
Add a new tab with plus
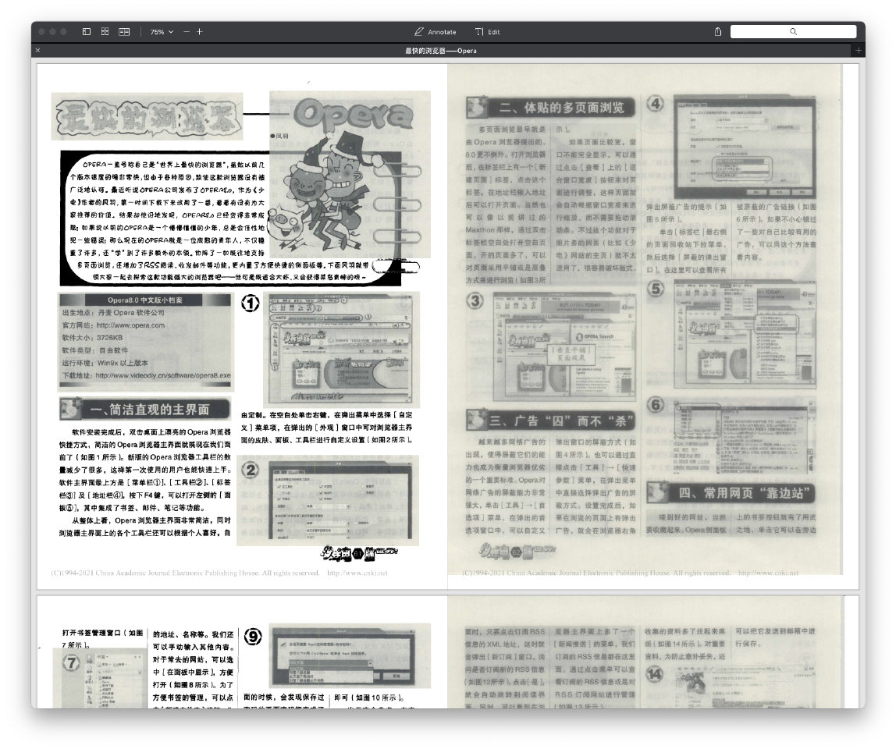pos(859,51)
